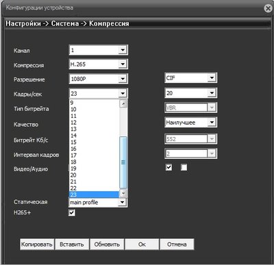The height and width of the screenshot is (265, 274).
Task: Pick highlighted 23 in frame list
Action: [x=94, y=194]
